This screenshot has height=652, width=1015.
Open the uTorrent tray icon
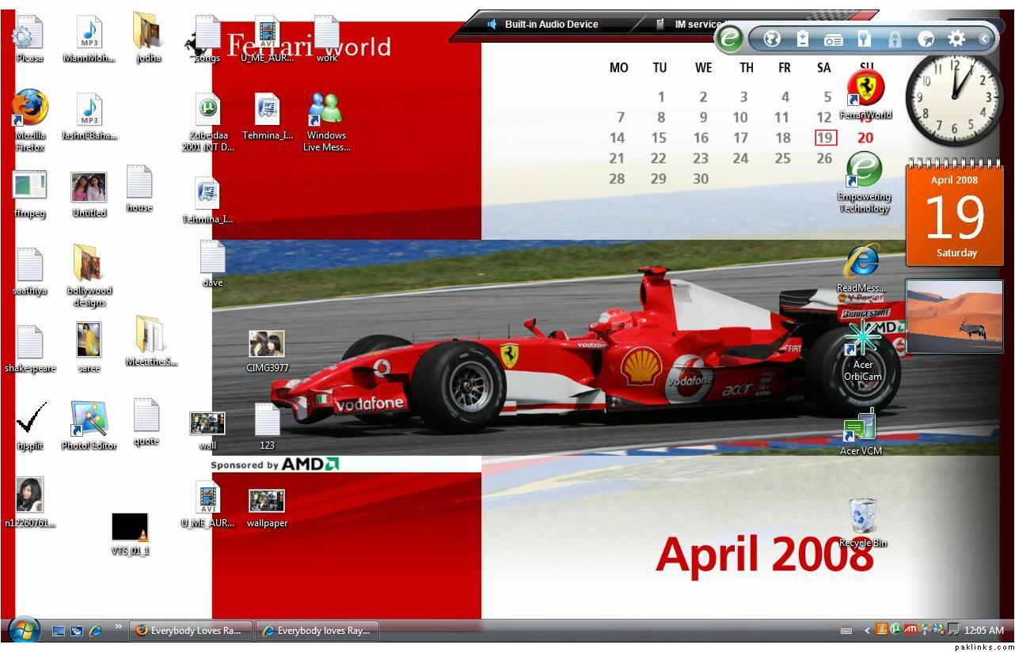coord(895,630)
